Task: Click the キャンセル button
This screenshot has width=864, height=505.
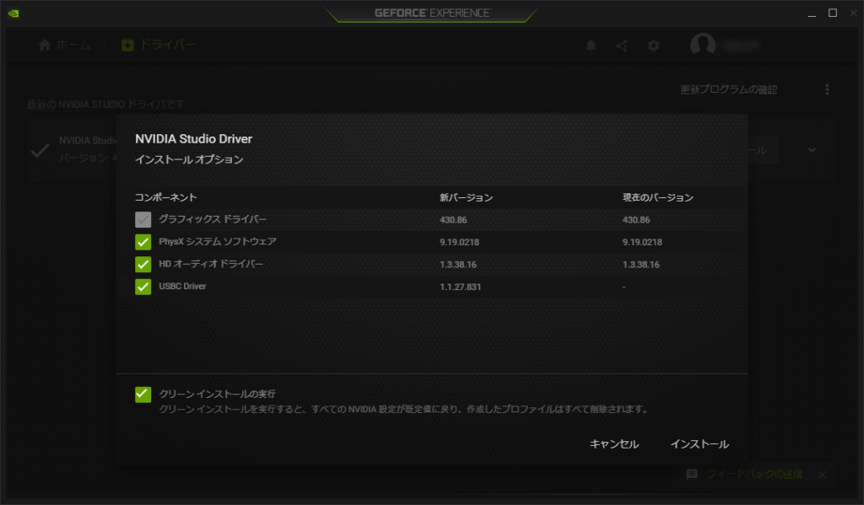Action: point(614,443)
